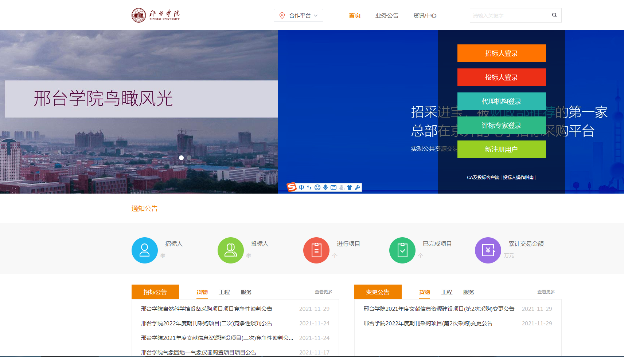The image size is (624, 357).
Task: Click the Sogou input method logo
Action: click(292, 187)
